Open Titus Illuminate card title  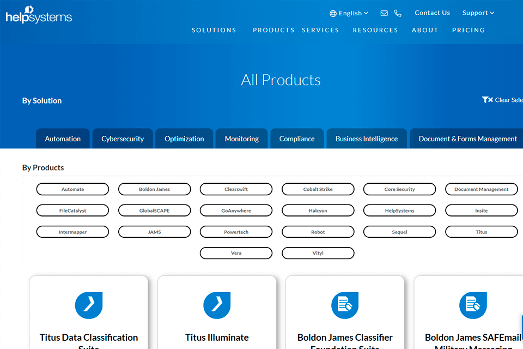(x=217, y=338)
